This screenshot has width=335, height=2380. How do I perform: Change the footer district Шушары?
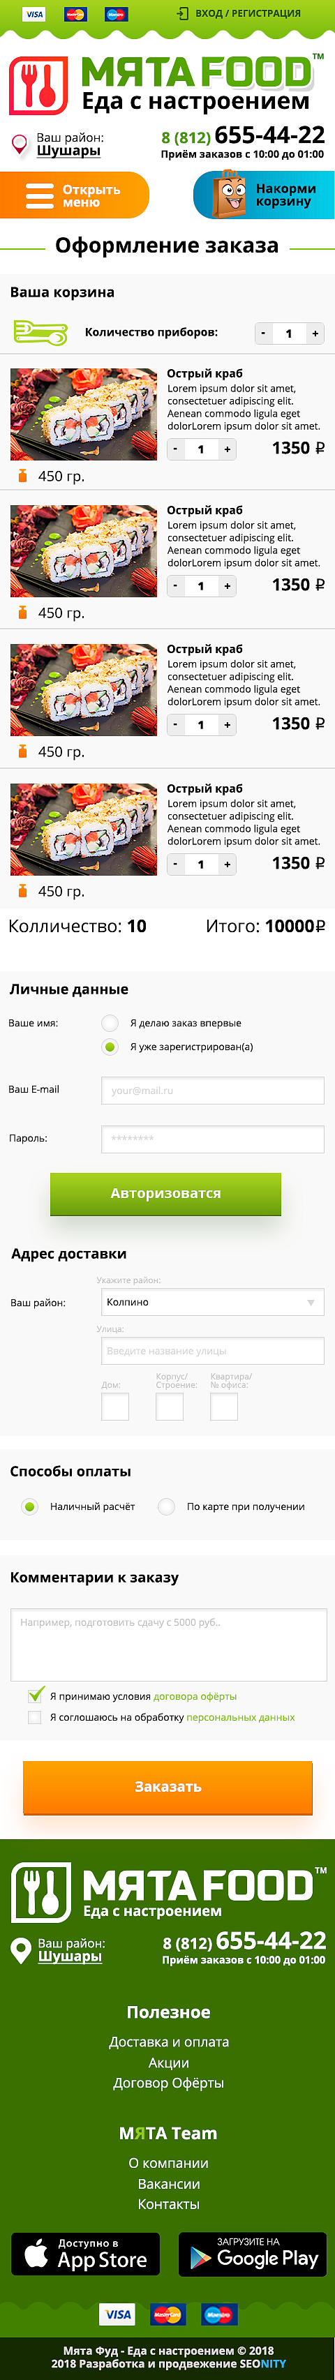pyautogui.click(x=70, y=1957)
